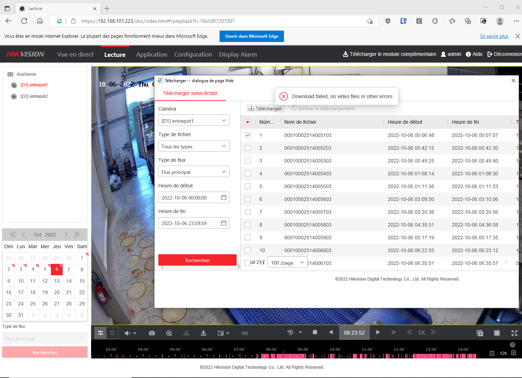Click the red Rechercher button in dialog
The width and height of the screenshot is (522, 378).
197,260
